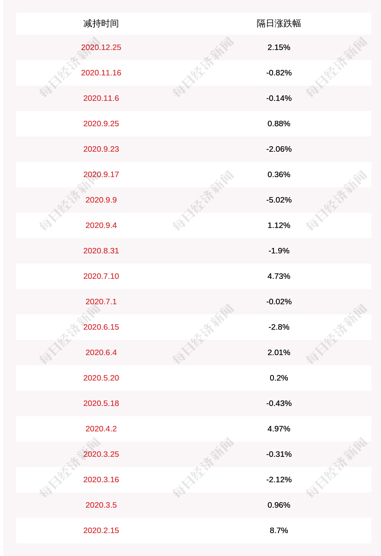Click the 减持时间 column header
The image size is (381, 556).
click(x=101, y=23)
